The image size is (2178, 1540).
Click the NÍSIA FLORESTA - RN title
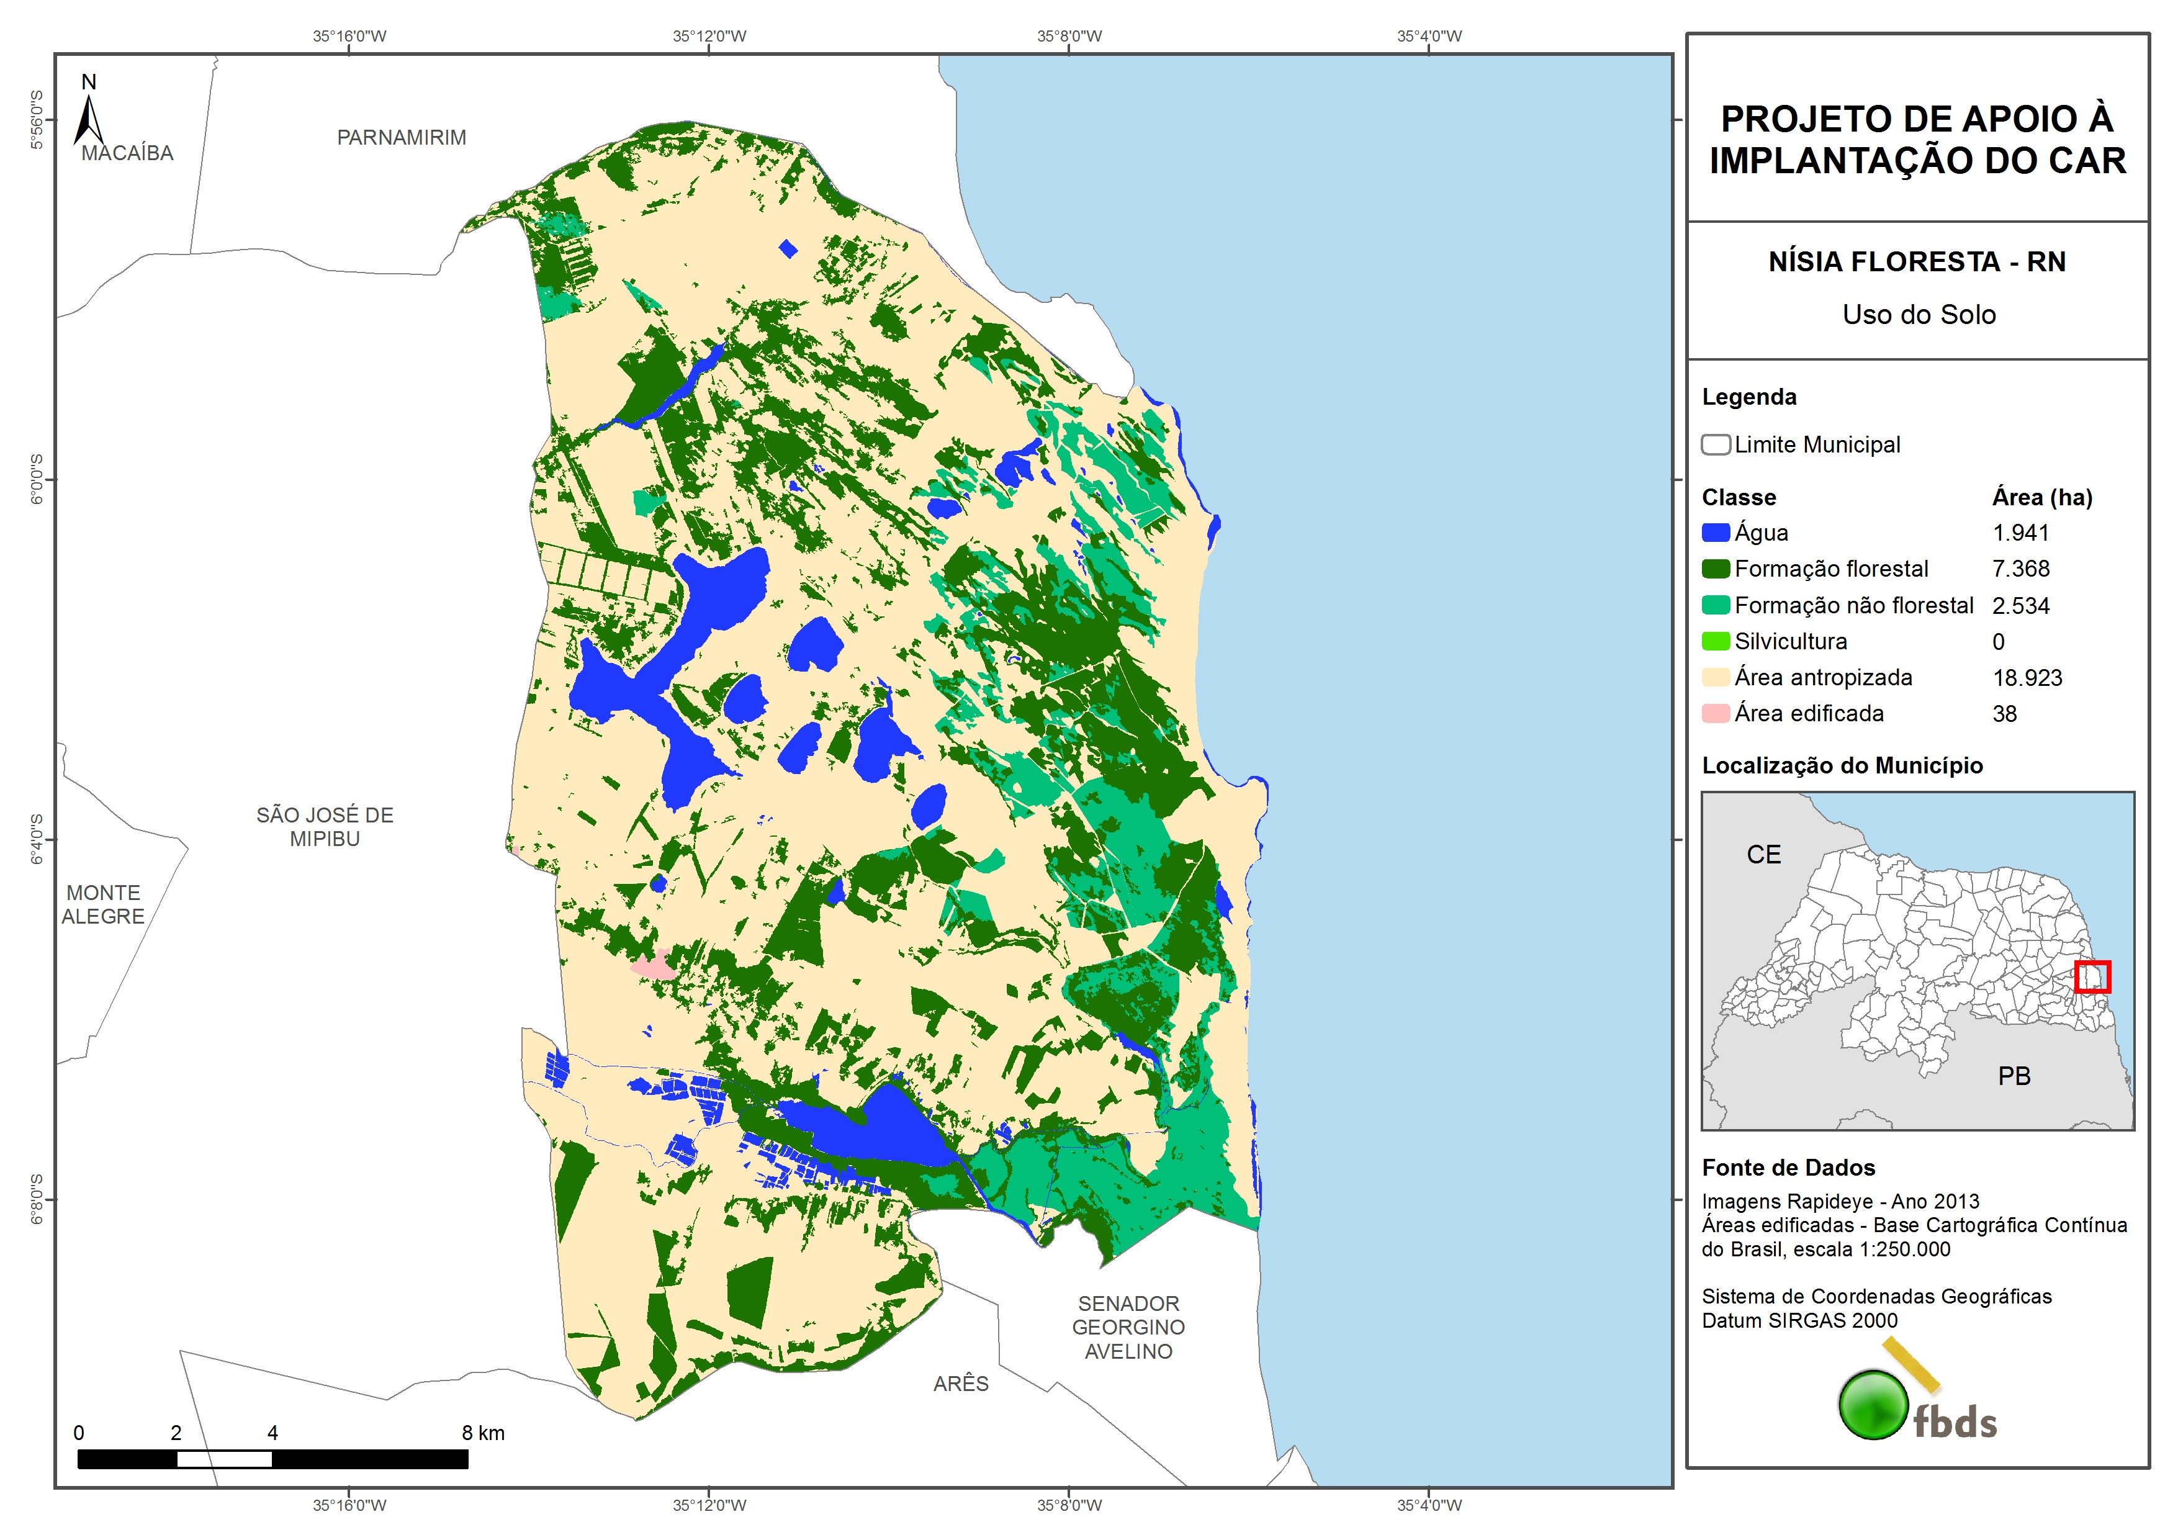point(1916,262)
